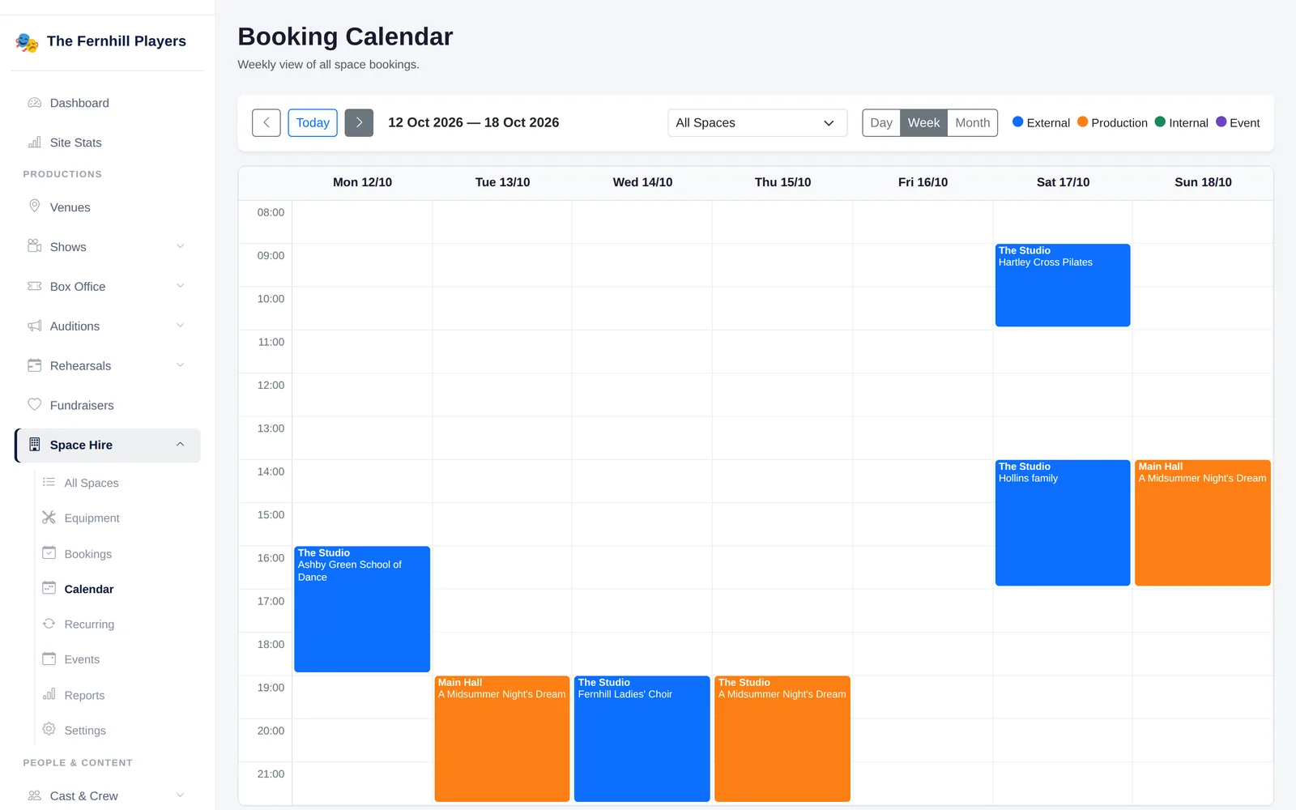The height and width of the screenshot is (810, 1296).
Task: Click the Recurring arrows icon
Action: (49, 624)
